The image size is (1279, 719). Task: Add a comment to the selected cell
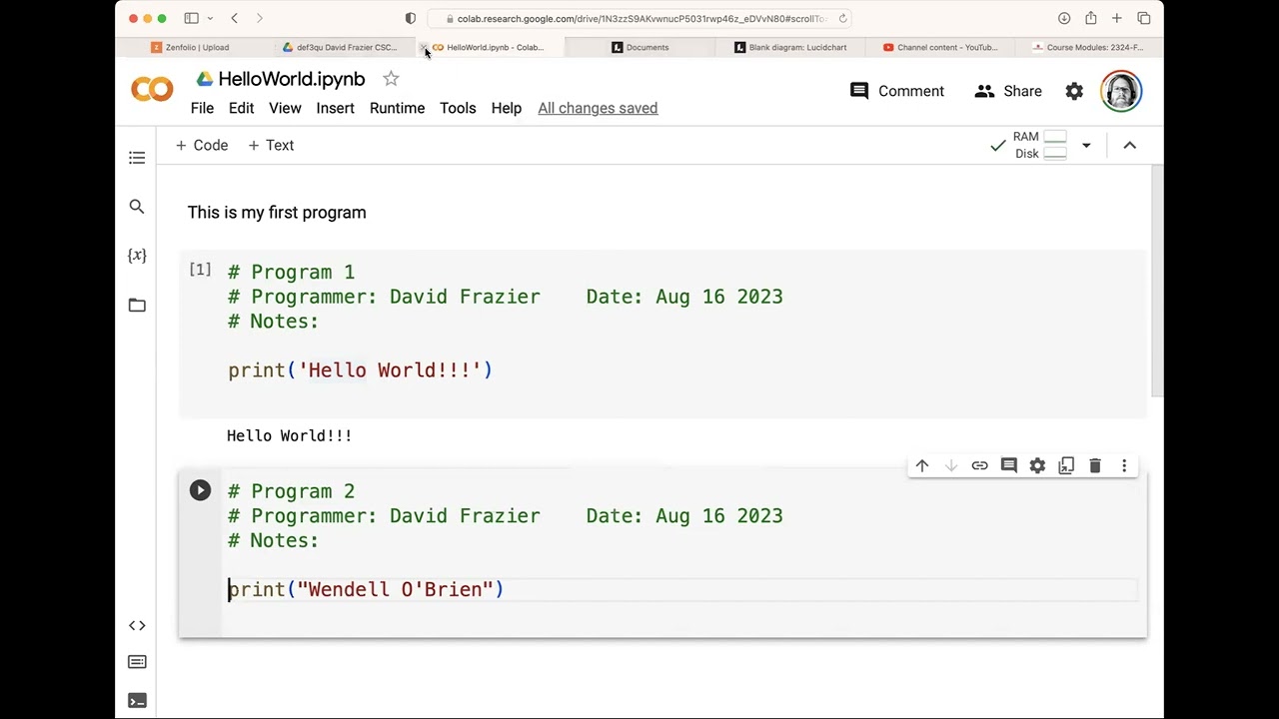coord(1009,466)
